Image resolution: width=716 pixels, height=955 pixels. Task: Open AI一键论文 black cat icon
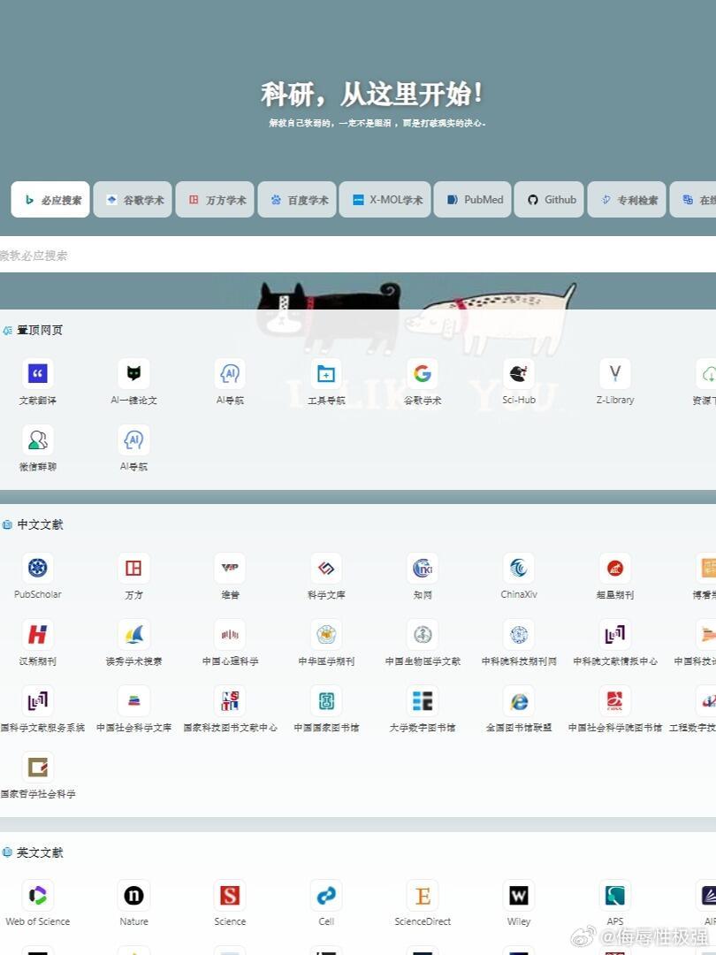(x=134, y=373)
